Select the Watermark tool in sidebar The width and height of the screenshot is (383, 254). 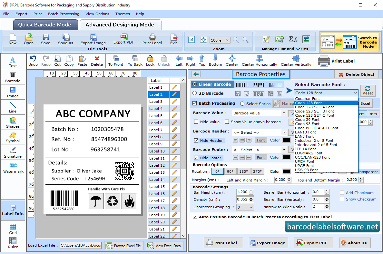pyautogui.click(x=13, y=168)
